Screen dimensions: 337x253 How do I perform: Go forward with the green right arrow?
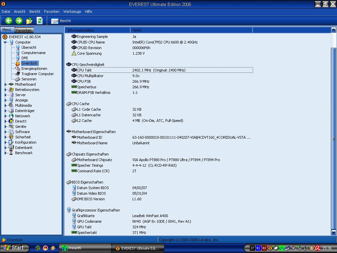(x=19, y=21)
